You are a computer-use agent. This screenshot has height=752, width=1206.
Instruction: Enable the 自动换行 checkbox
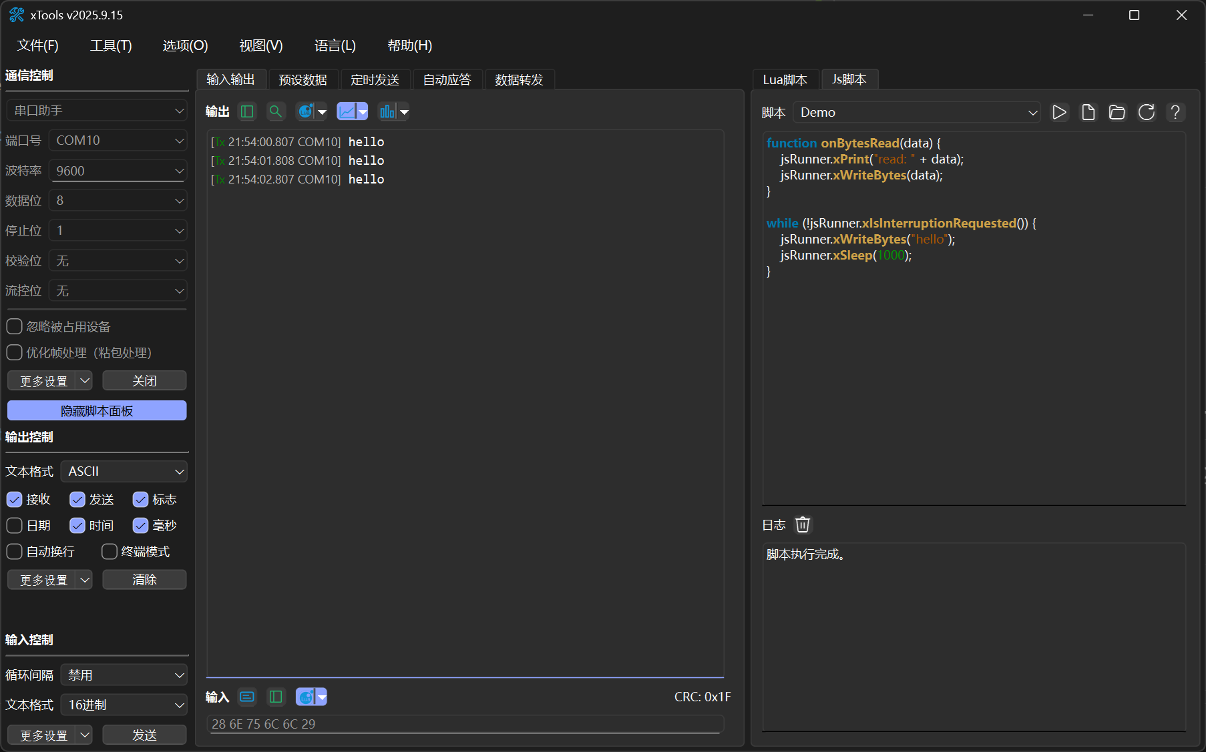pos(14,551)
